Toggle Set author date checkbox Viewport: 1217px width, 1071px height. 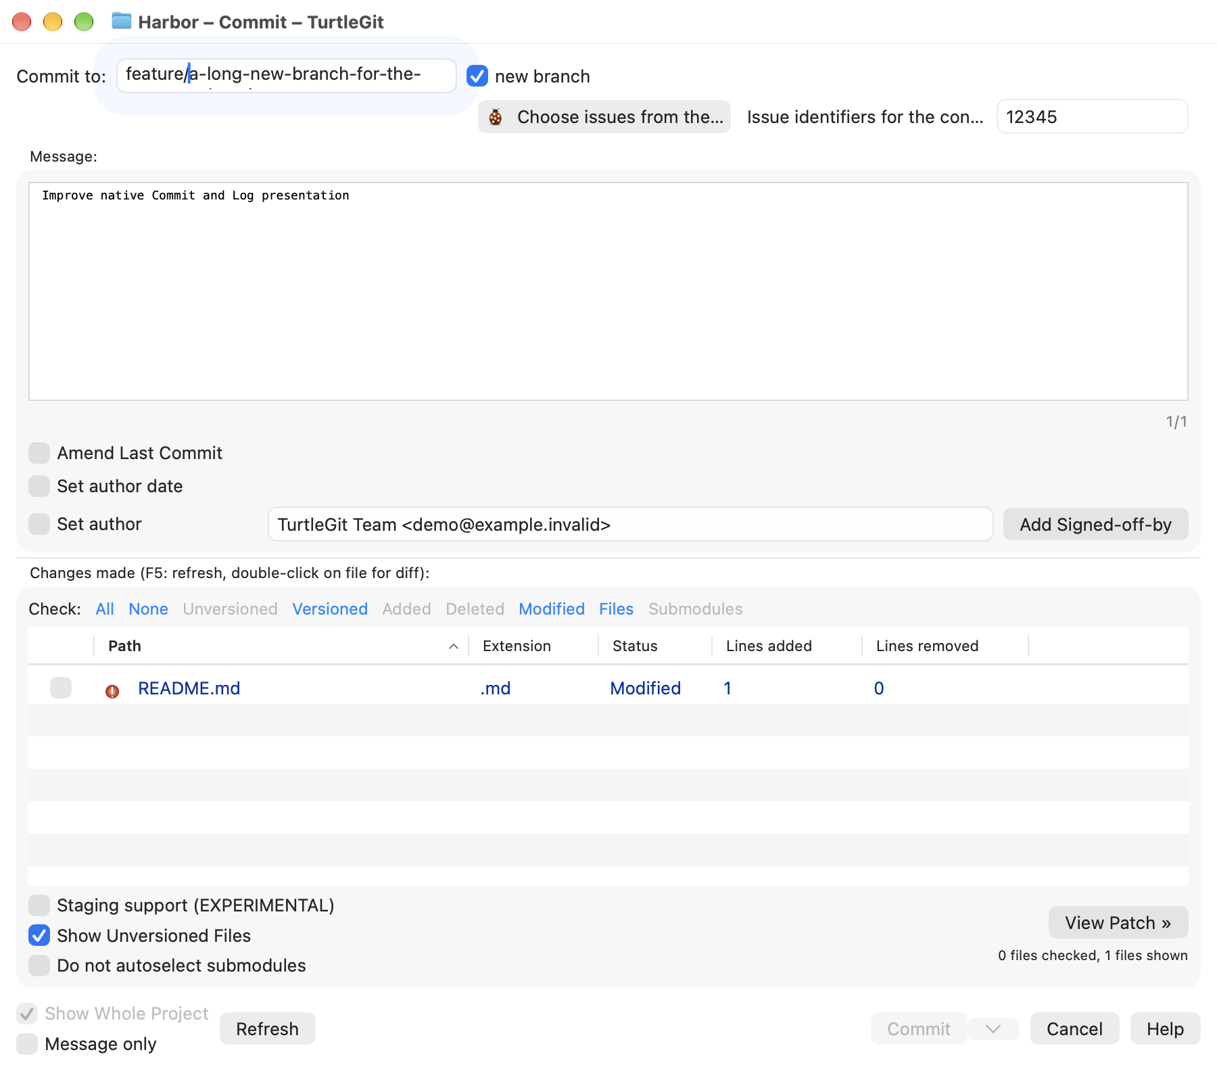[39, 486]
